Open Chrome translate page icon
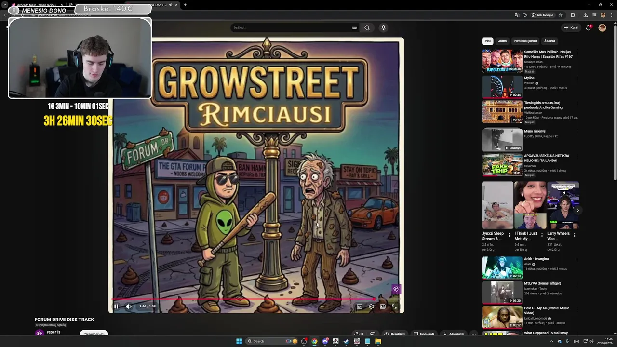 point(517,15)
